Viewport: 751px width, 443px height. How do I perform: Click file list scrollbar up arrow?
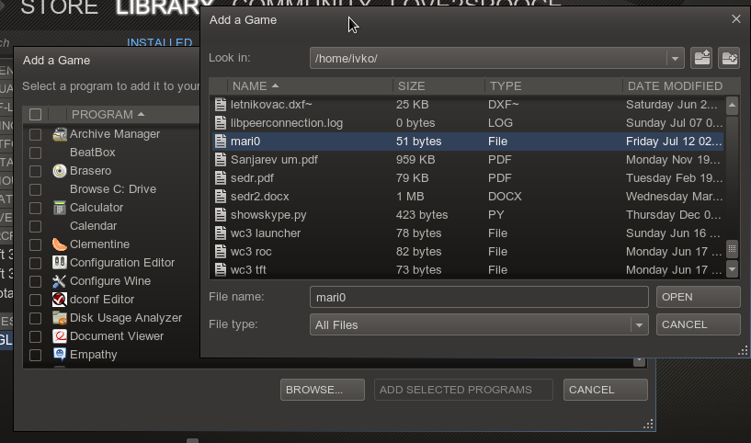732,105
